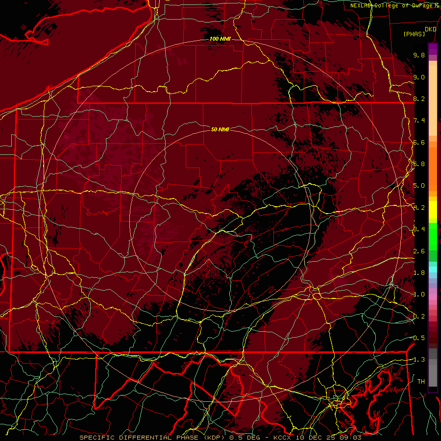This screenshot has width=441, height=441.
Task: Click the 5.0 scale value
Action: (x=419, y=186)
